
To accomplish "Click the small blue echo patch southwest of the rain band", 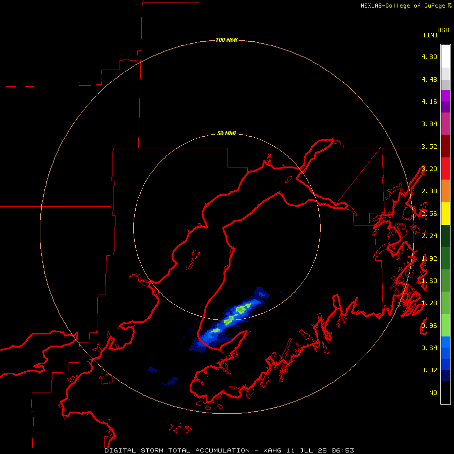I will pyautogui.click(x=172, y=381).
